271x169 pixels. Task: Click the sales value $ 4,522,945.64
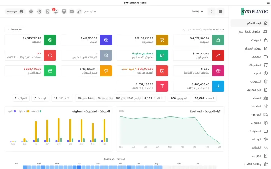pos(199,38)
